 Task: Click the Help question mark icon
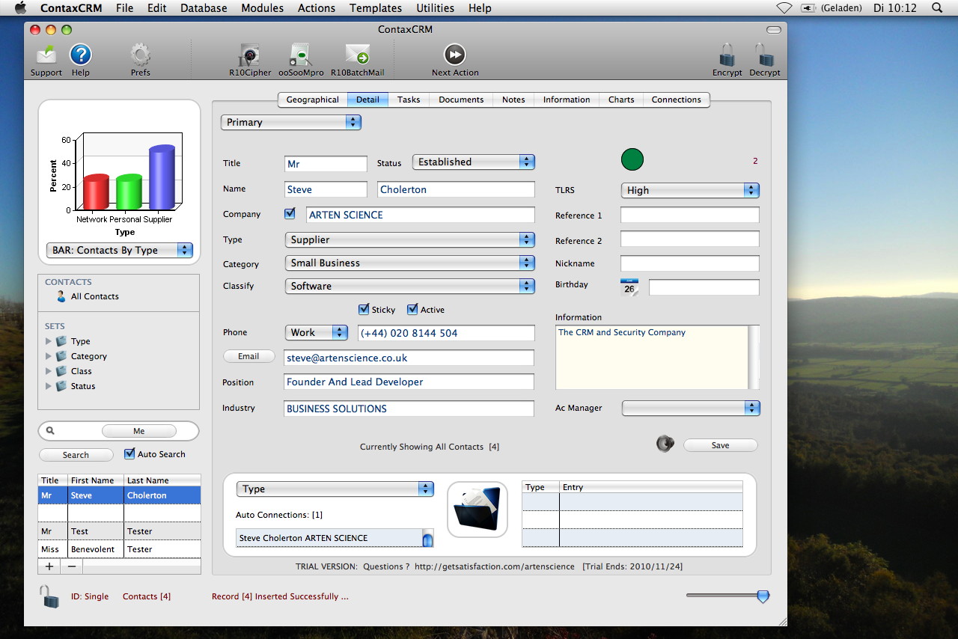(80, 55)
